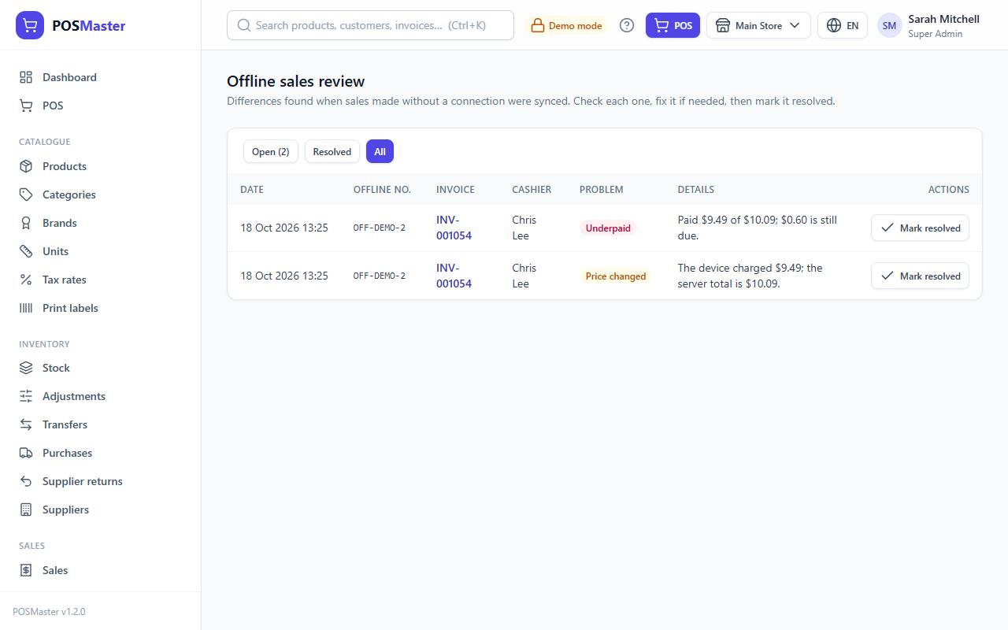Click the Units ruler icon

26,251
